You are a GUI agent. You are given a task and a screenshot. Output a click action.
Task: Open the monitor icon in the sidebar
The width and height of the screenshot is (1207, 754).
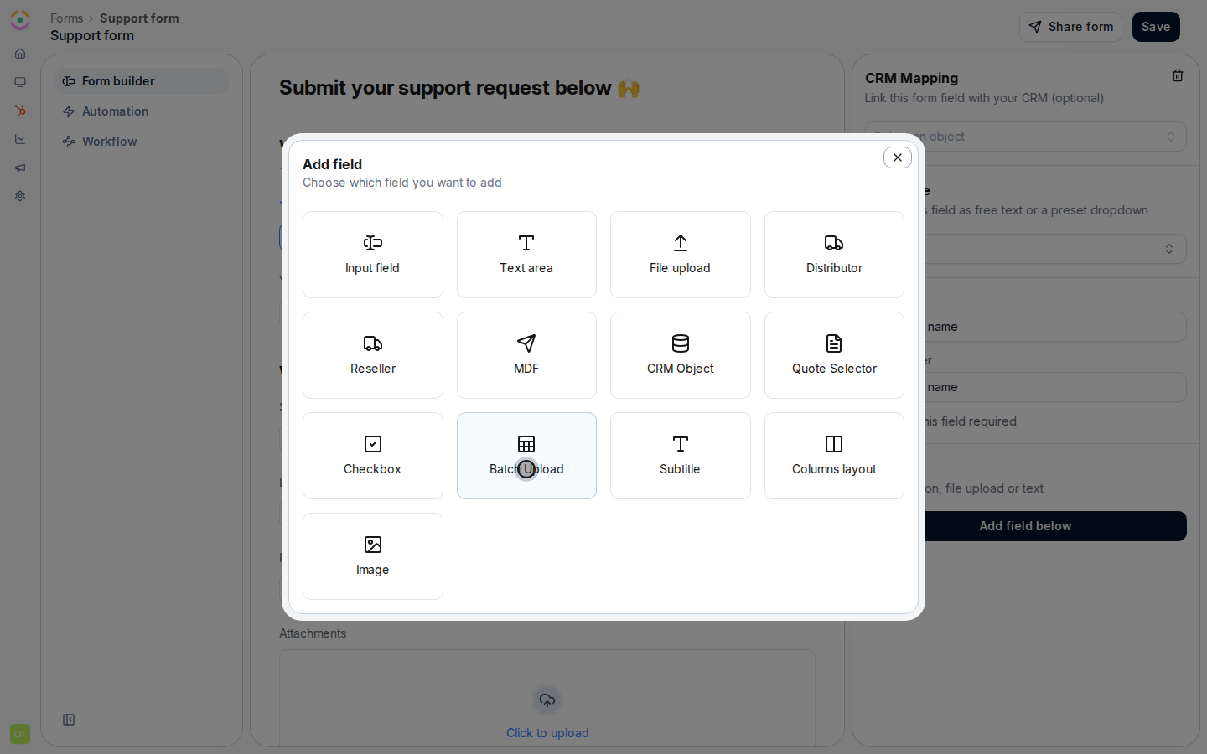point(20,82)
